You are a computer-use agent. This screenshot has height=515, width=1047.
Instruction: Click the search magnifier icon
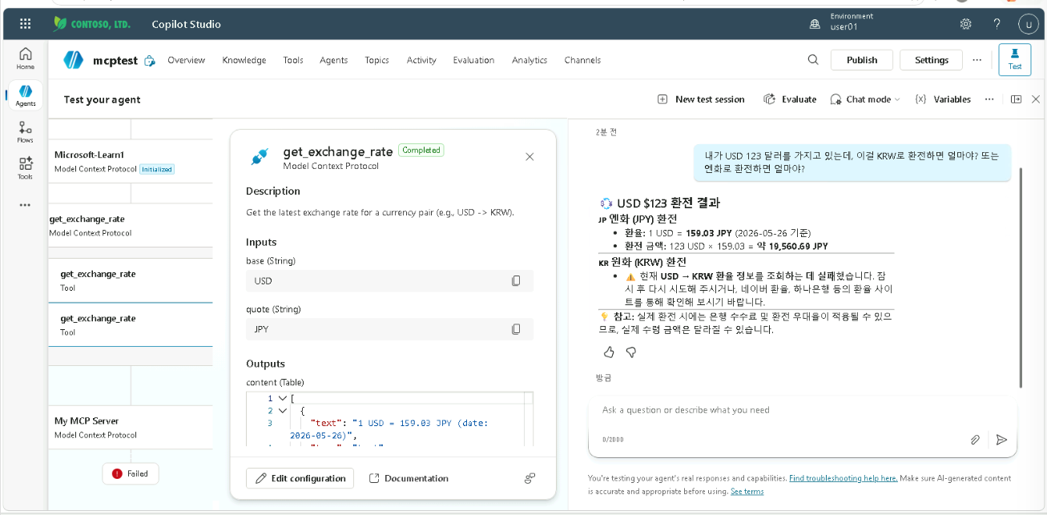click(813, 60)
